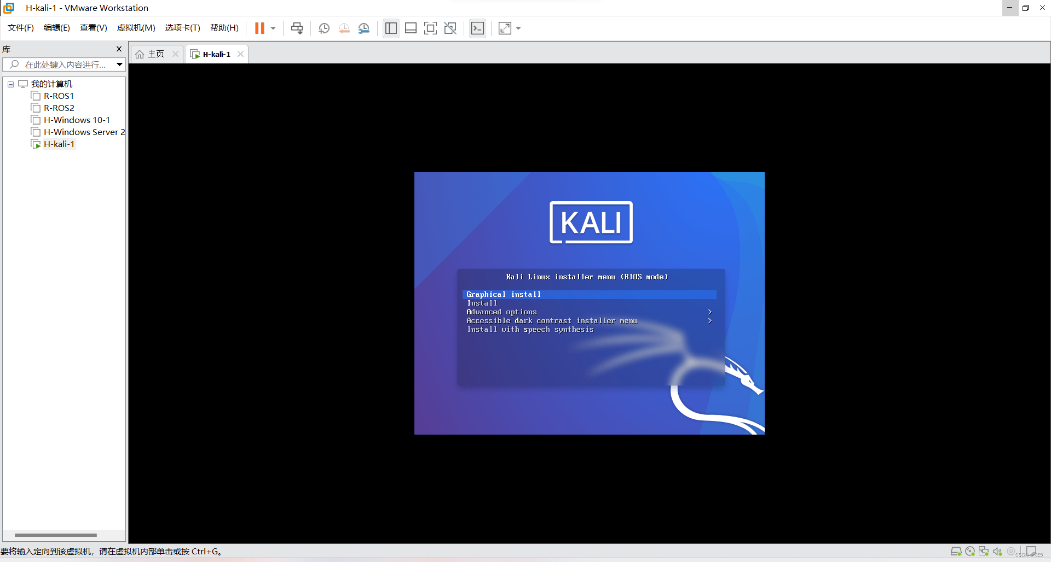Choose the Install entry in Kali menu
The image size is (1051, 562).
590,303
